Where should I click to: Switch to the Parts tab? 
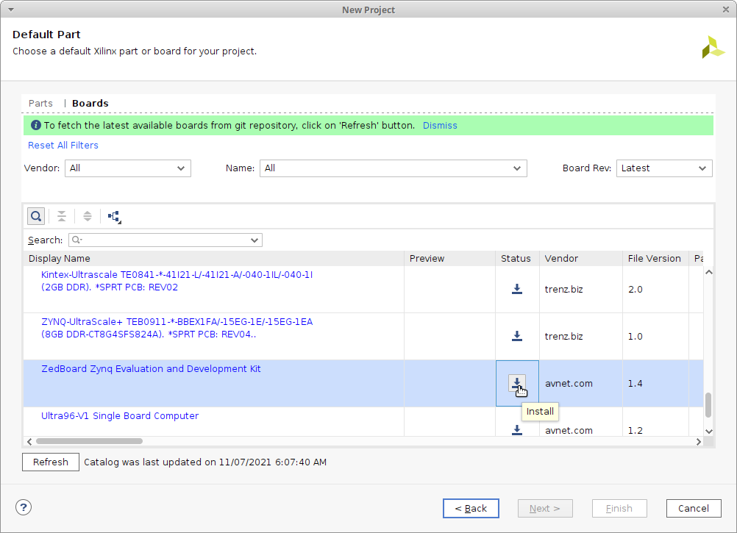tap(40, 104)
